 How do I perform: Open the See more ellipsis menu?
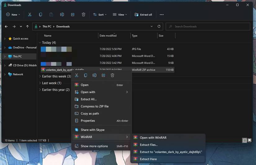161,15
